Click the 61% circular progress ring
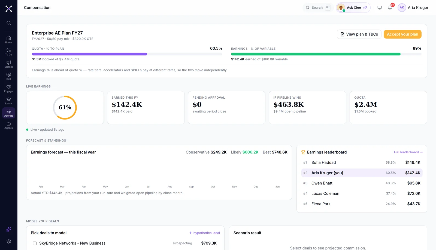 [x=65, y=108]
